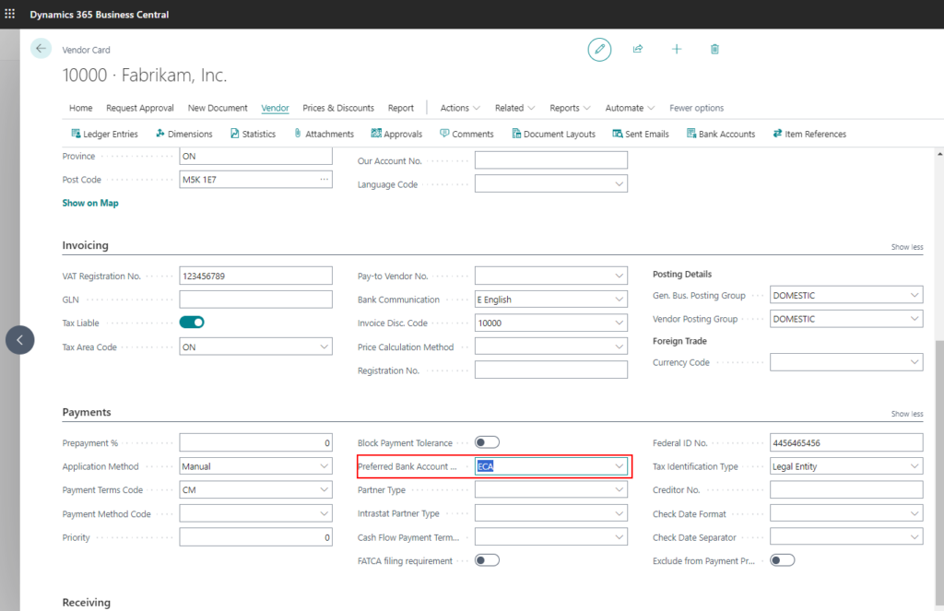Open Statistics
944x611 pixels.
253,134
